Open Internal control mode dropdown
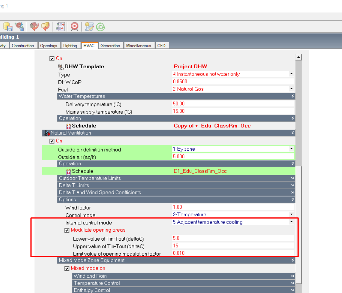The height and width of the screenshot is (293, 342). 291,222
